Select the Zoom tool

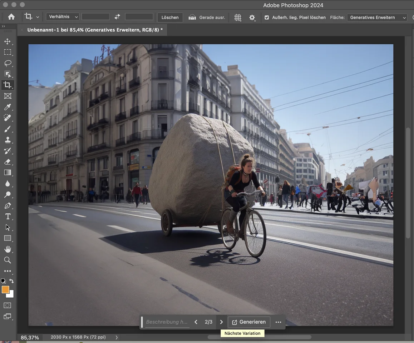point(8,260)
